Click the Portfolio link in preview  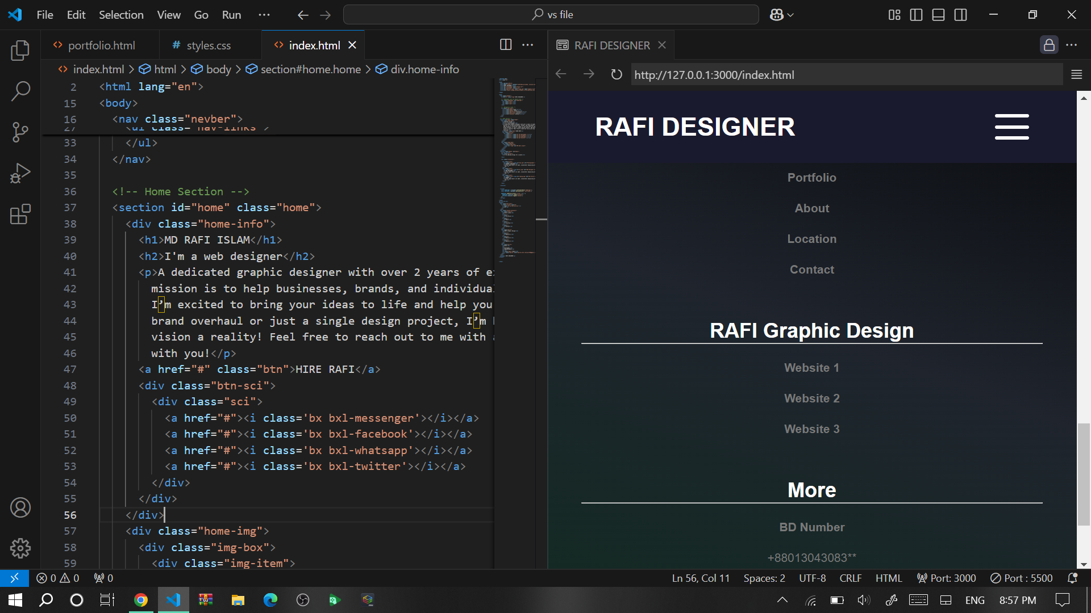[811, 178]
